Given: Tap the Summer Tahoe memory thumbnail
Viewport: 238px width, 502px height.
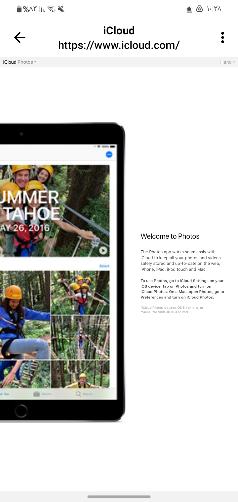Looking at the screenshot, I should pos(55,211).
